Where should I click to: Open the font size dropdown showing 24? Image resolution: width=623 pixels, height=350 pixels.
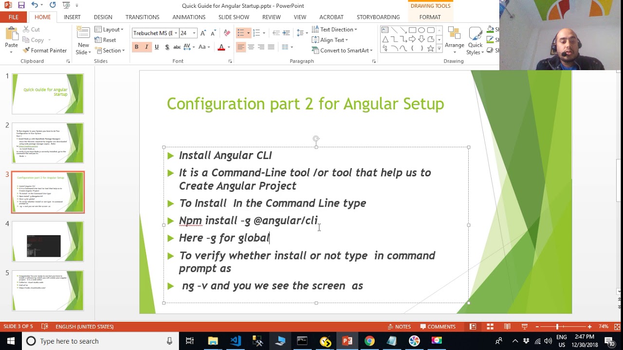coord(194,33)
